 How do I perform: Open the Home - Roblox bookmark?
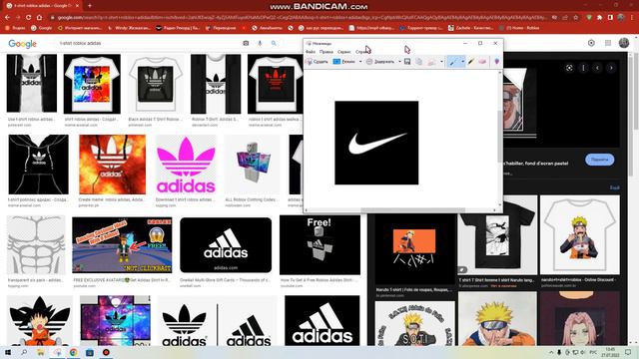coord(523,28)
